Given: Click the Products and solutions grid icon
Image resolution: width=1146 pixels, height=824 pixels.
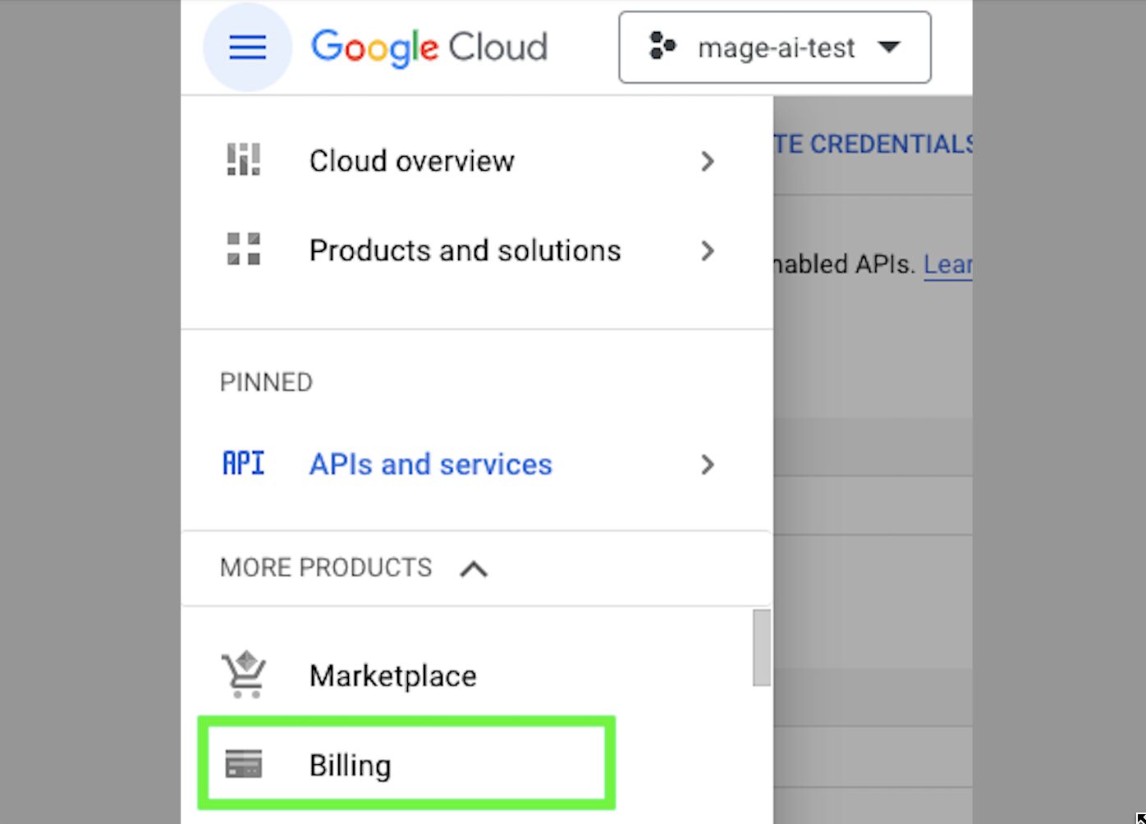Looking at the screenshot, I should (x=243, y=249).
